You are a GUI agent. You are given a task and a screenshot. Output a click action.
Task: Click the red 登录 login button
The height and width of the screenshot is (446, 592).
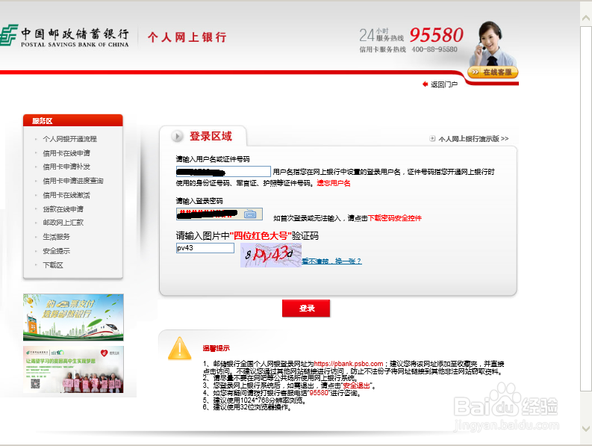click(x=306, y=309)
